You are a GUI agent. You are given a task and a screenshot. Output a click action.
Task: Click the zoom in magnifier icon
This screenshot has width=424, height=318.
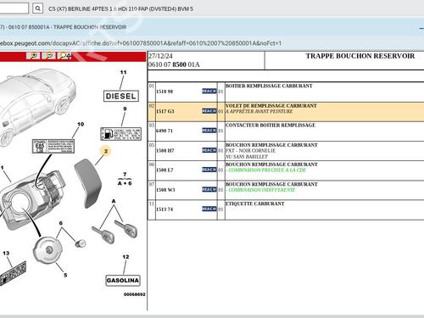coord(33,56)
